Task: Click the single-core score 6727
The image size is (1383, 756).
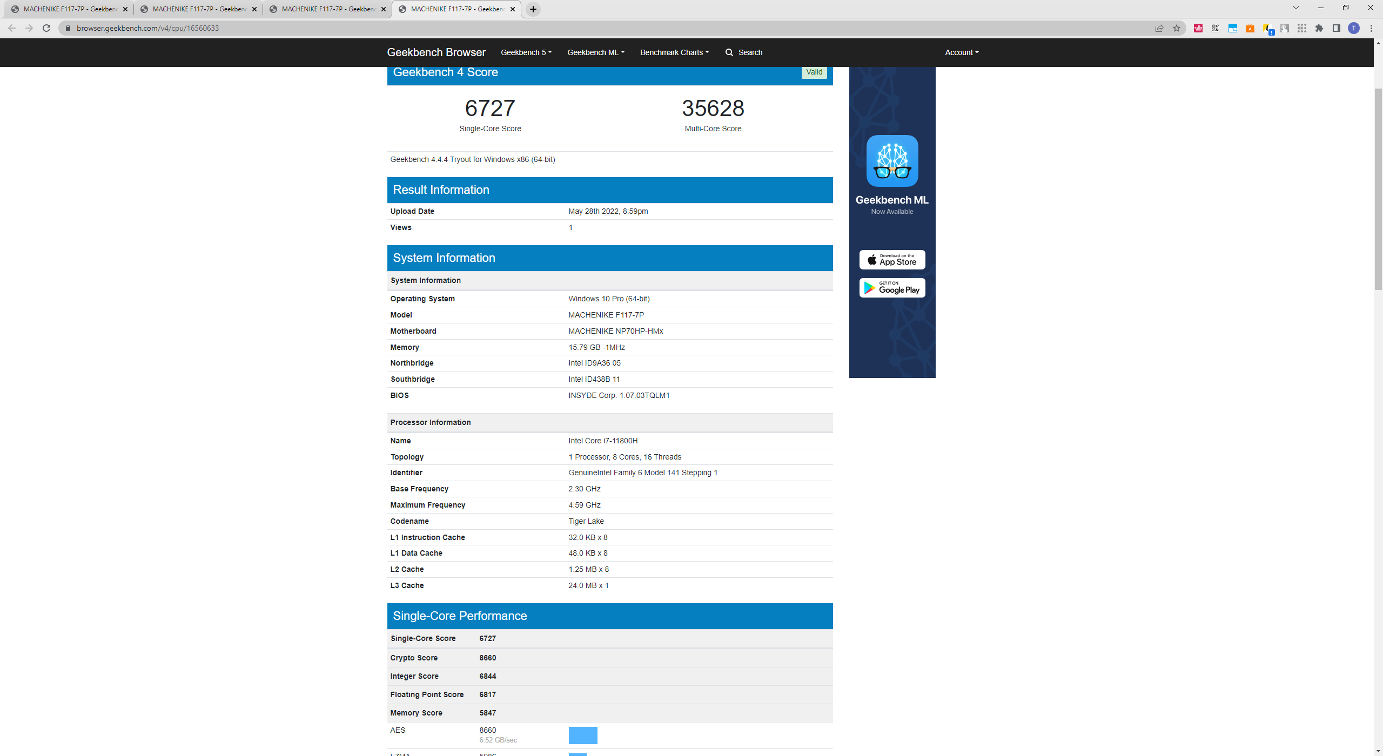Action: pyautogui.click(x=490, y=108)
